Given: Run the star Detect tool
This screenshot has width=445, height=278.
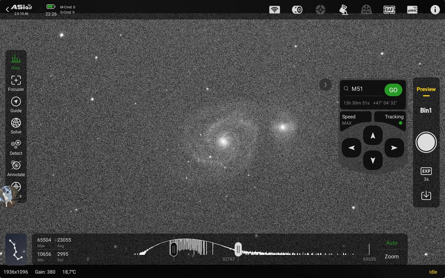Looking at the screenshot, I should [16, 147].
